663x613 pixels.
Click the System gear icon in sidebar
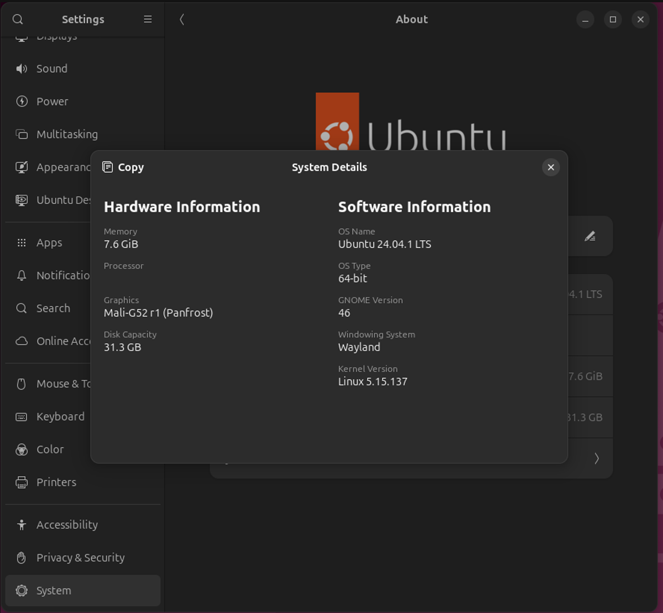point(22,591)
